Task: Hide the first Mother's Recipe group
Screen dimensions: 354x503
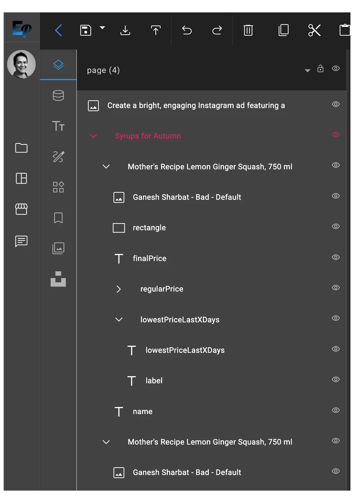Action: [x=336, y=165]
